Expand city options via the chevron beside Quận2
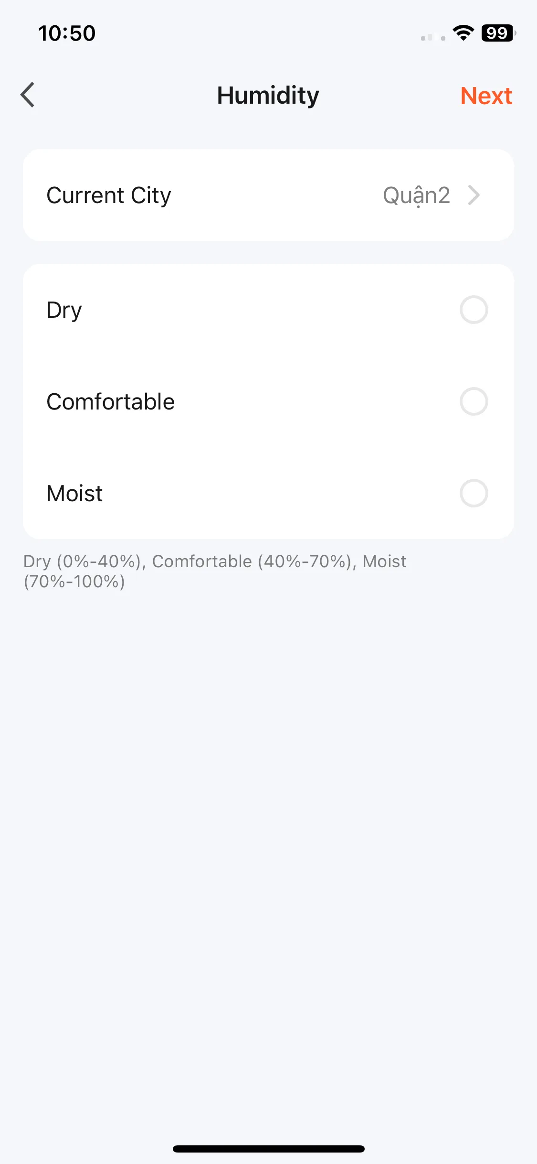This screenshot has height=1164, width=537. [474, 195]
